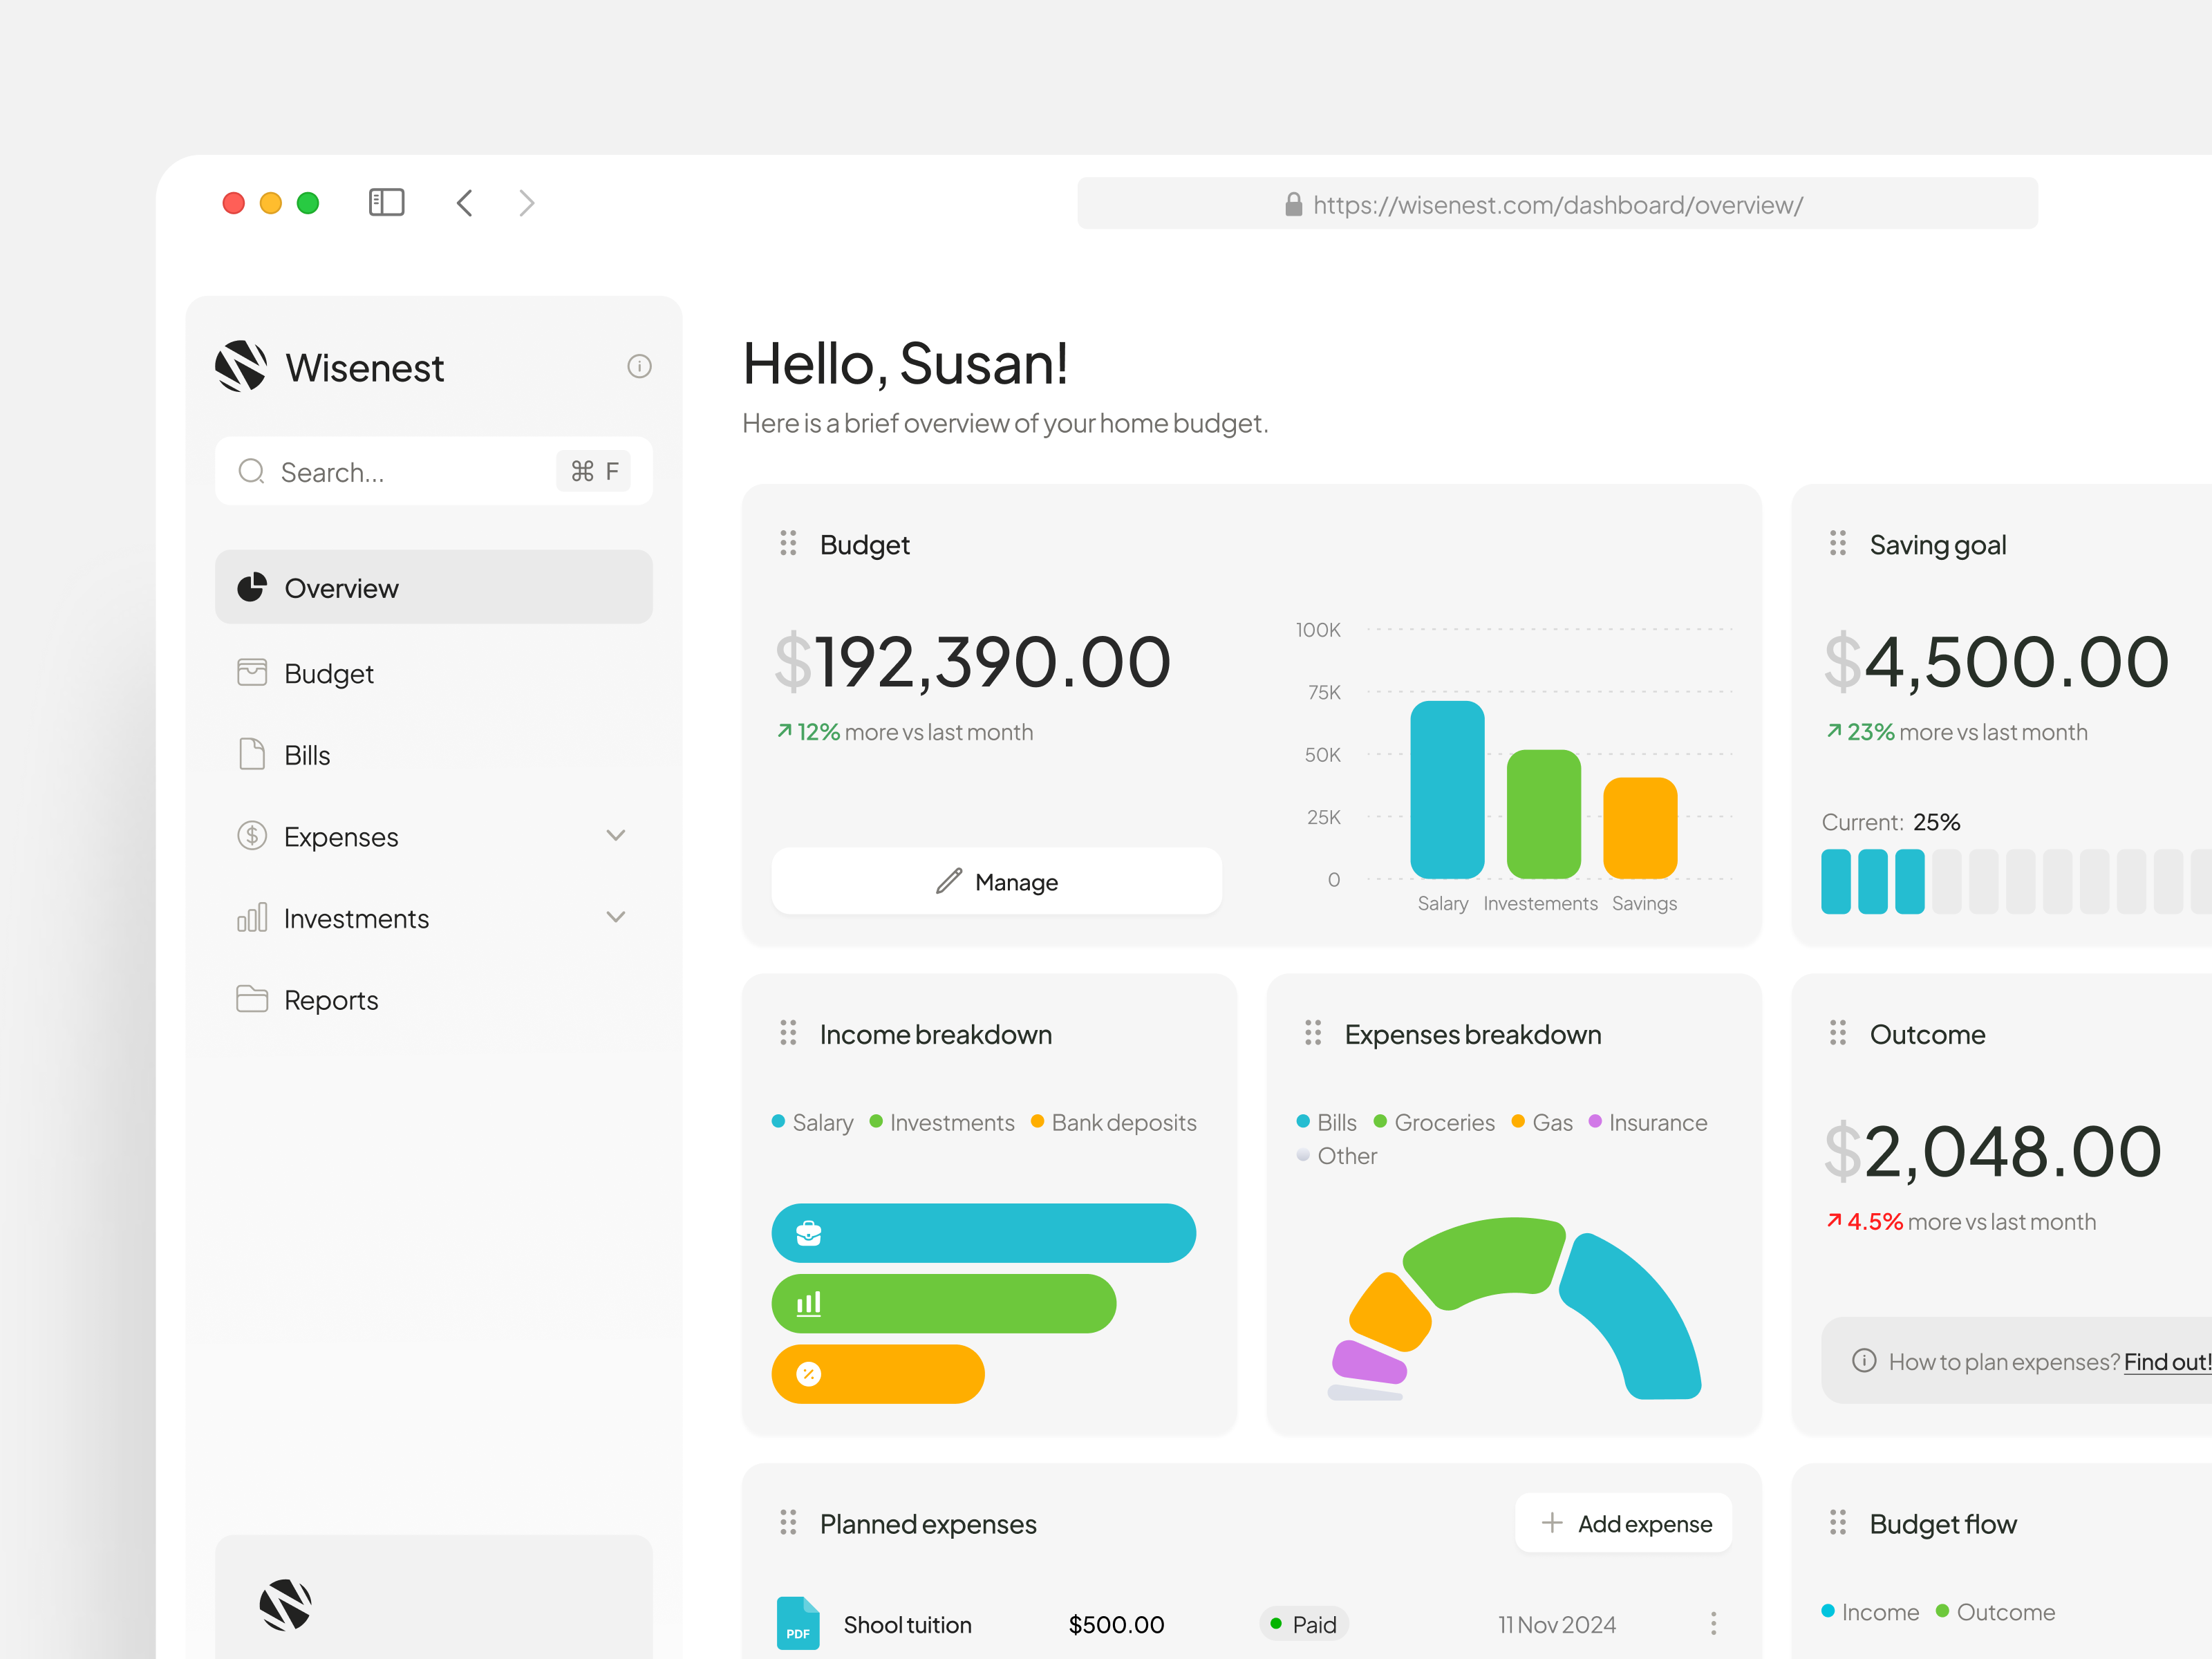Screen dimensions: 2212x1659
Task: Select the Overview pie chart icon in sidebar
Action: pos(252,587)
